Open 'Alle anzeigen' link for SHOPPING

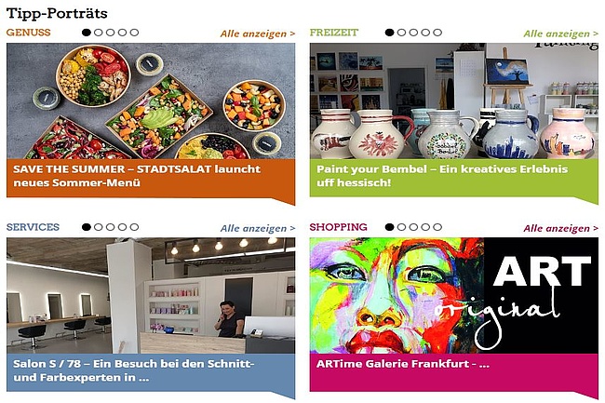click(x=561, y=228)
